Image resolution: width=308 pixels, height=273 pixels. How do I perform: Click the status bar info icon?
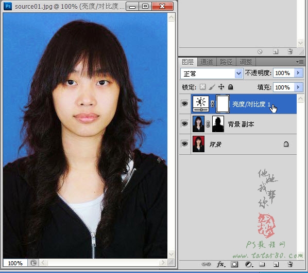[x=33, y=263]
